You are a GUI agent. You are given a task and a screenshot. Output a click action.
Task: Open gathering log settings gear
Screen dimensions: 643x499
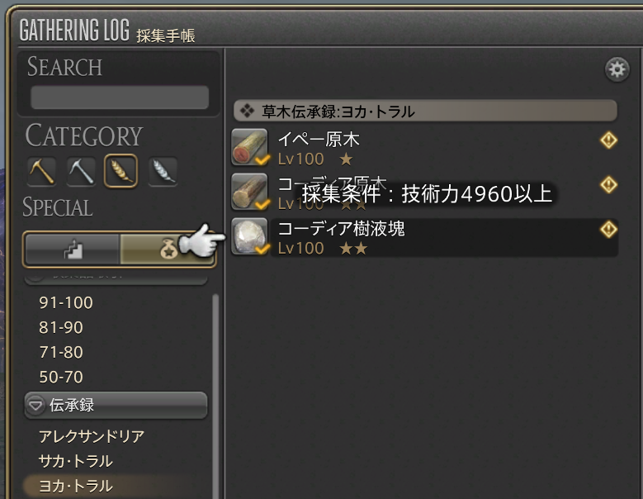(x=617, y=69)
